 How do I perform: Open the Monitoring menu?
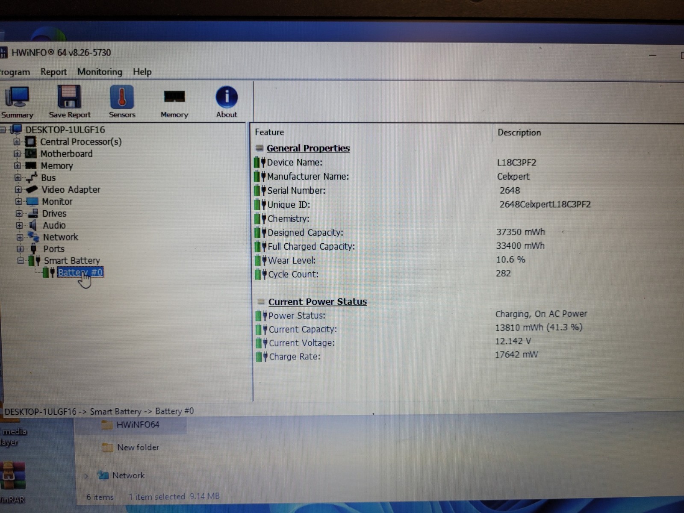coord(100,72)
